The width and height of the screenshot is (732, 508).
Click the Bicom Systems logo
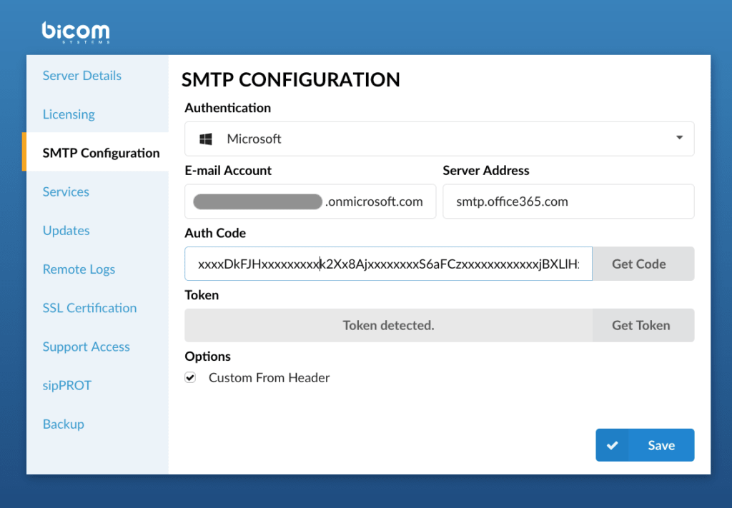coord(76,32)
